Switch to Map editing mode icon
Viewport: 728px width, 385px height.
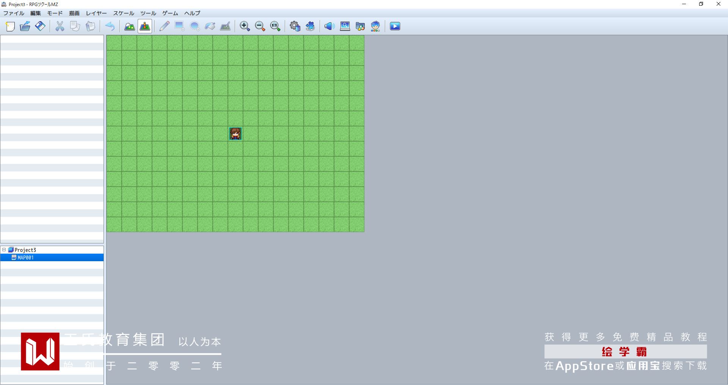pos(130,26)
